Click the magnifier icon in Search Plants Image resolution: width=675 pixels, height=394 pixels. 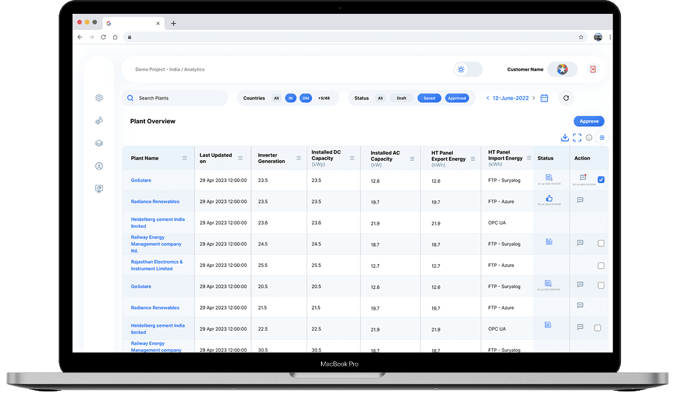(131, 98)
